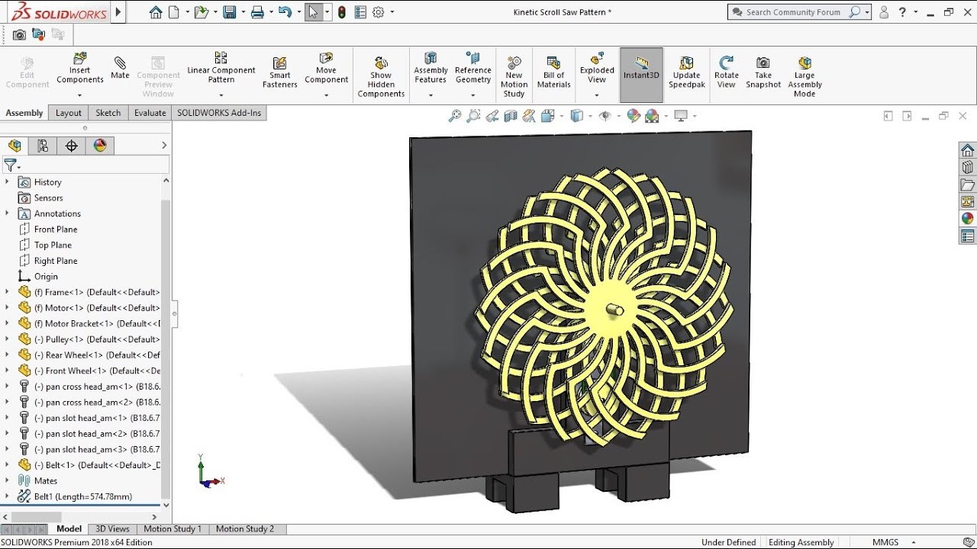Open Linear Component Pattern tool

[x=221, y=69]
